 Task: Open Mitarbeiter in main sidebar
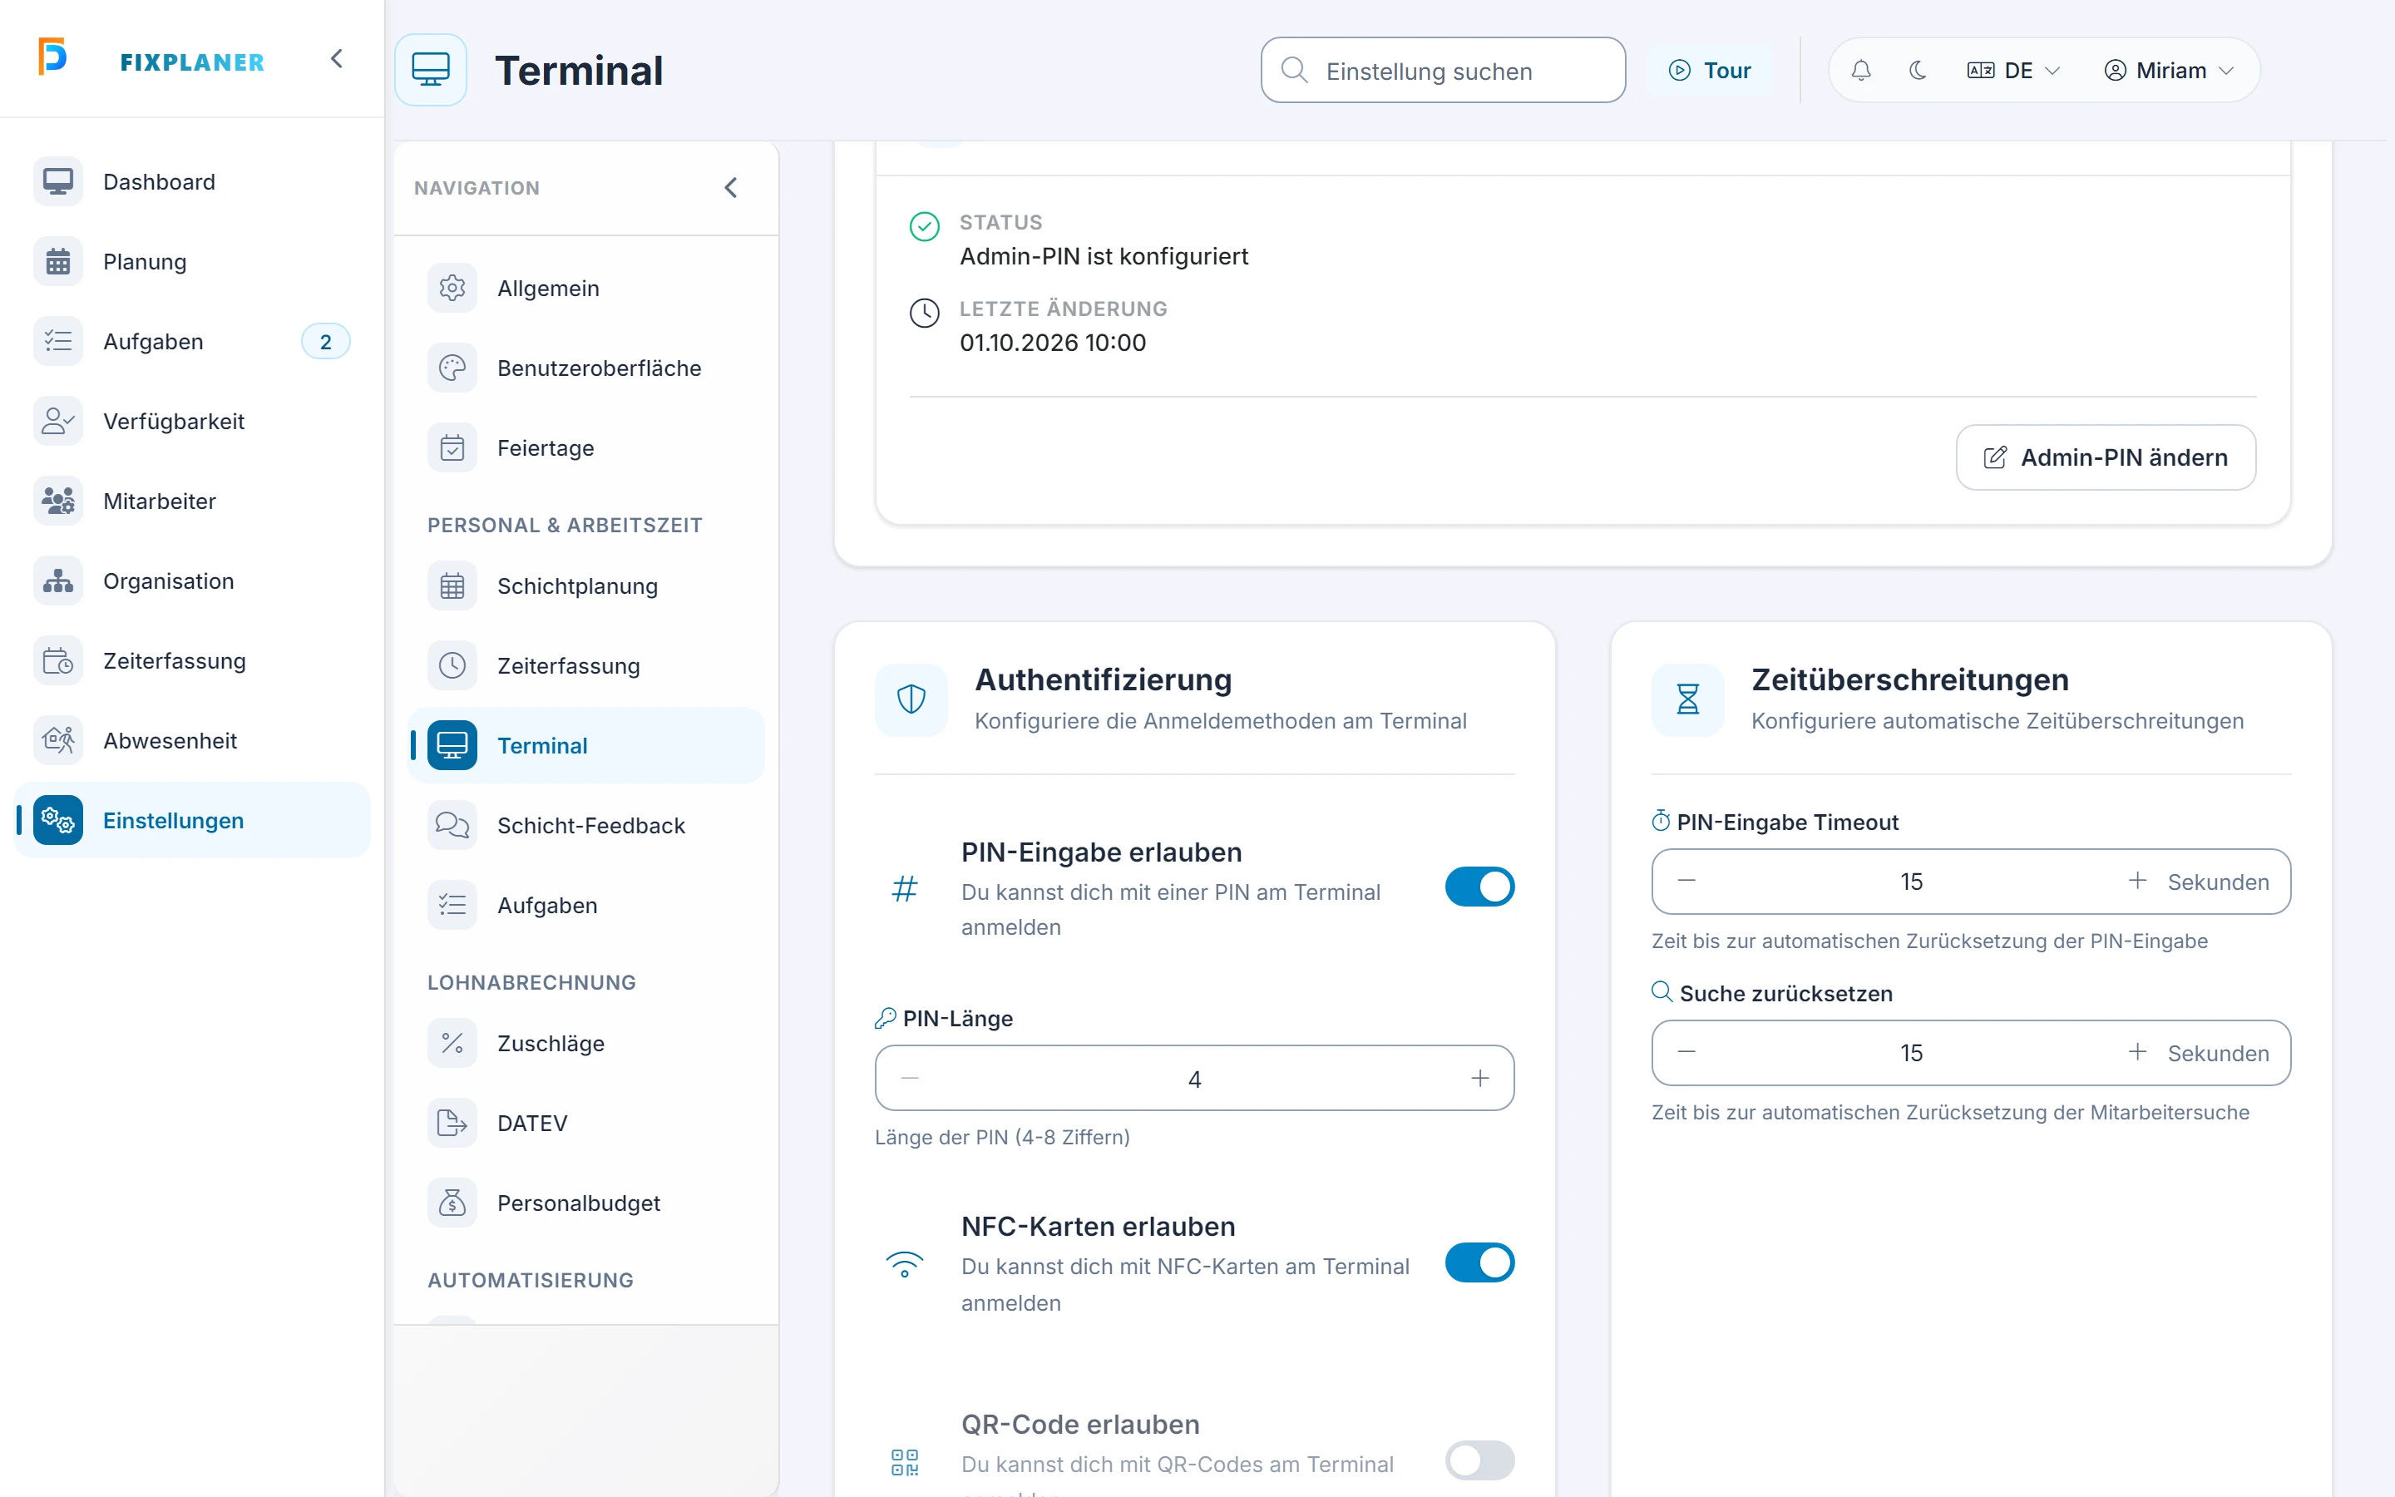192,501
